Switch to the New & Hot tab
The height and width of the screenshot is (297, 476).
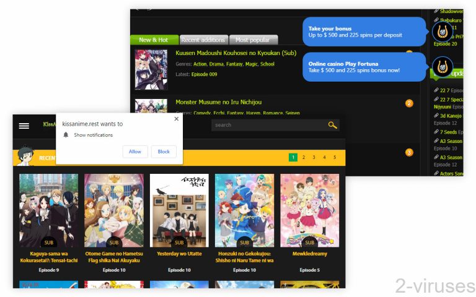click(x=154, y=40)
